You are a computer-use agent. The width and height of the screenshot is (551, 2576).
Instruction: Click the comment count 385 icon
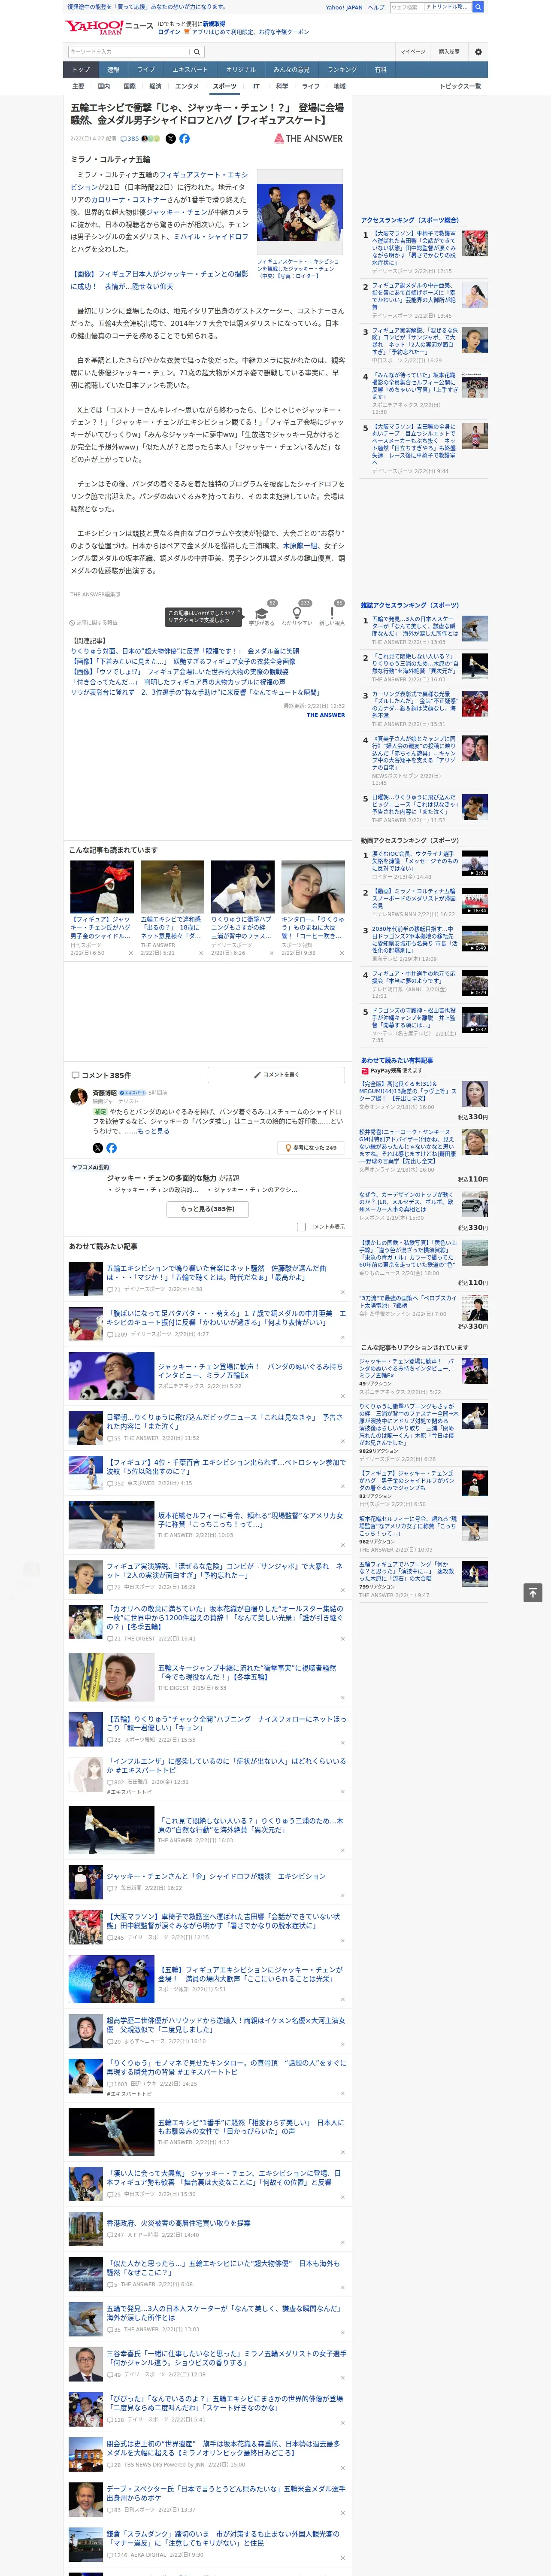click(130, 139)
